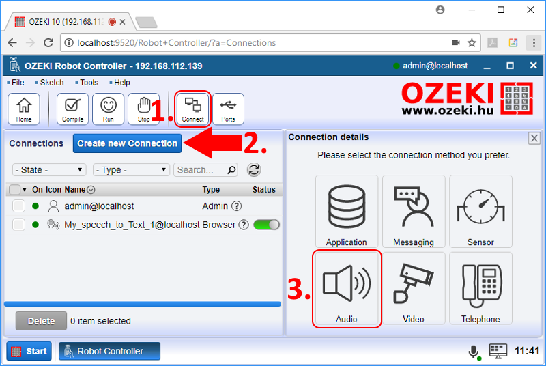Screen dimensions: 546x366
Task: Open the Help menu
Action: click(121, 83)
